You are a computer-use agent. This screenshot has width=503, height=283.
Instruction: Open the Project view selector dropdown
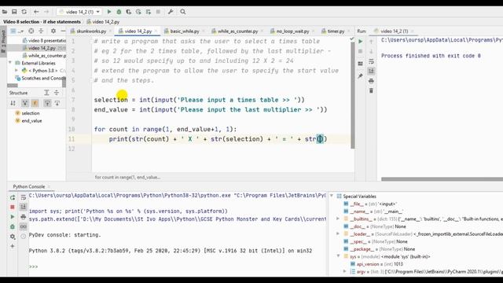coord(17,31)
